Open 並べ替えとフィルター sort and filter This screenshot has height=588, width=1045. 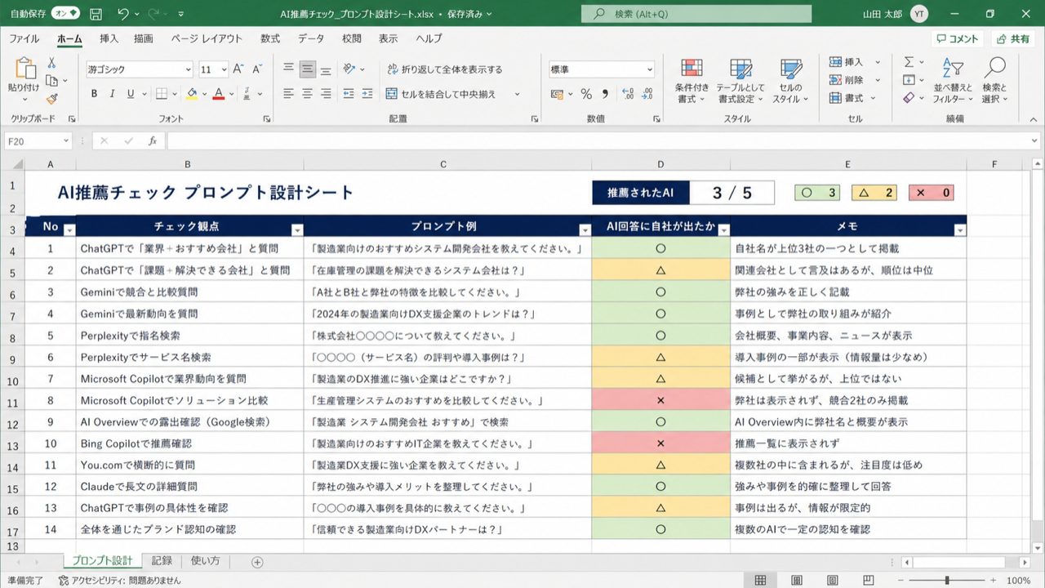[953, 81]
